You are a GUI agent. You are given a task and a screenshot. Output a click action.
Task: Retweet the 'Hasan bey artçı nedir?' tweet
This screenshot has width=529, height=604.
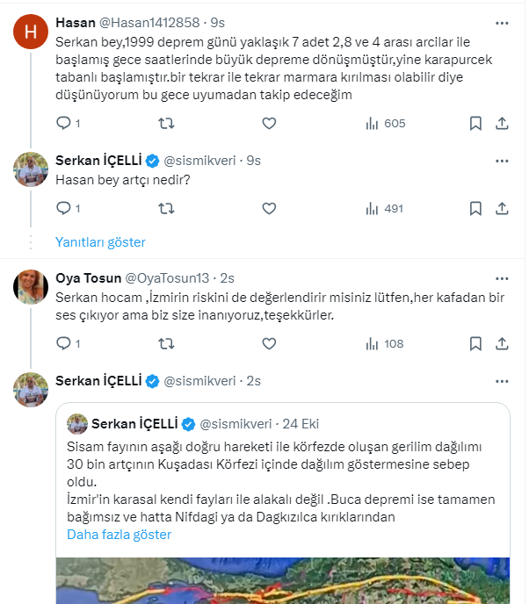(165, 209)
